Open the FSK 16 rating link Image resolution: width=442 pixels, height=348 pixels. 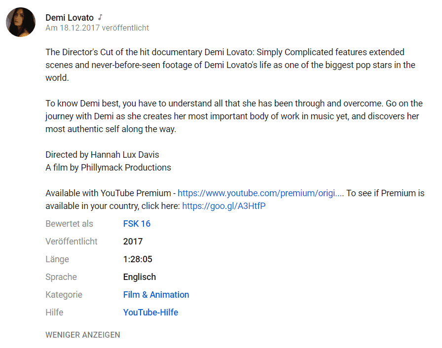point(137,224)
